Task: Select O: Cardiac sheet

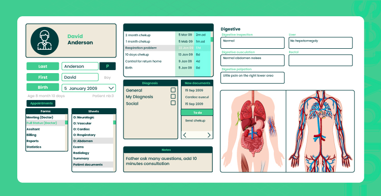Action: click(x=93, y=129)
